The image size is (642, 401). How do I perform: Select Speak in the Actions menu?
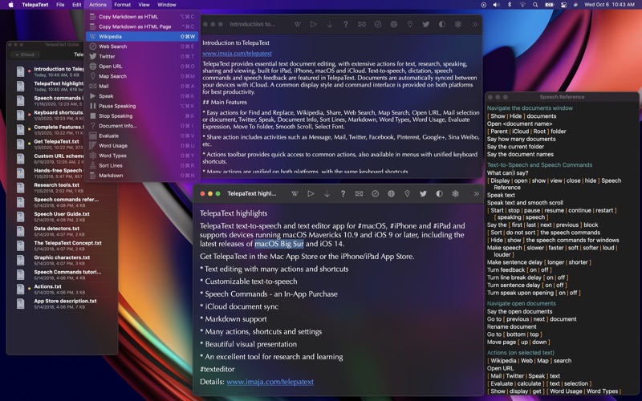(x=142, y=96)
